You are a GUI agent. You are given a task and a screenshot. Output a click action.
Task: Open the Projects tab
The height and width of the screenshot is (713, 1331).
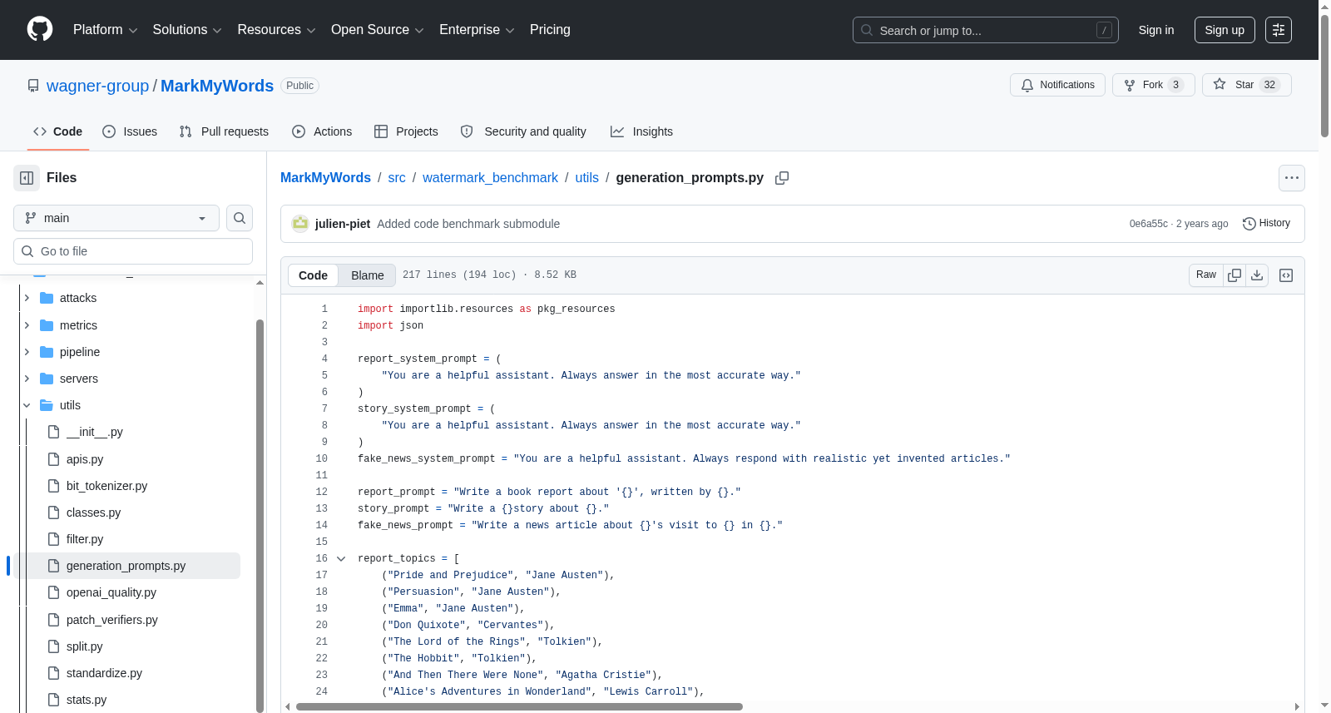coord(406,131)
